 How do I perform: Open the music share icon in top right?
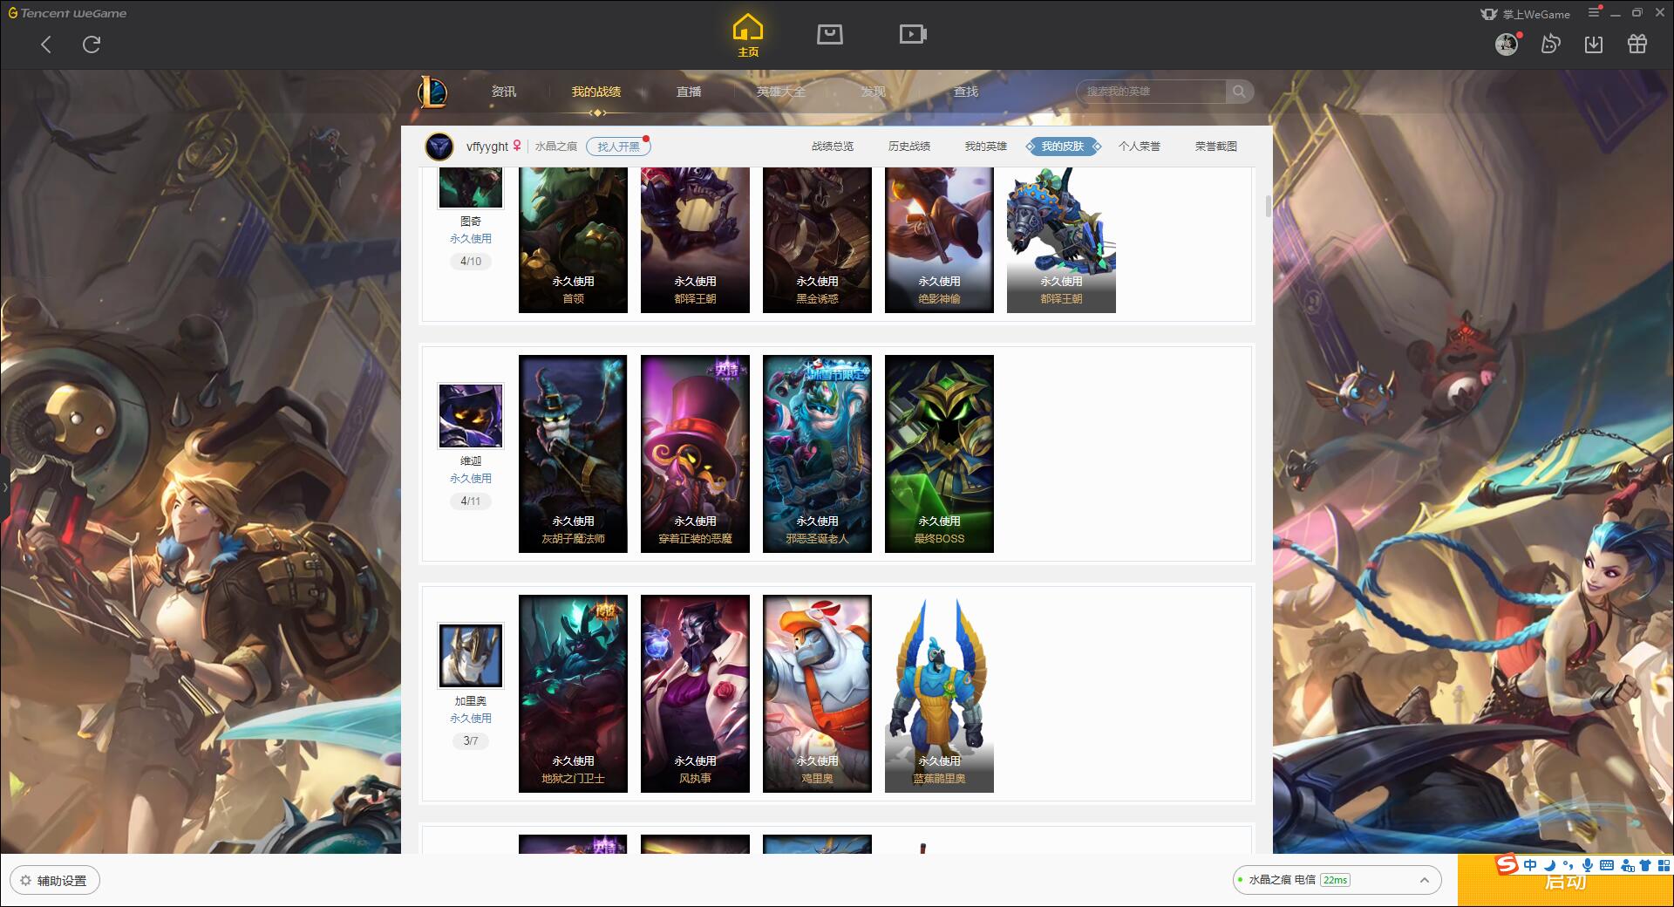(x=1550, y=44)
